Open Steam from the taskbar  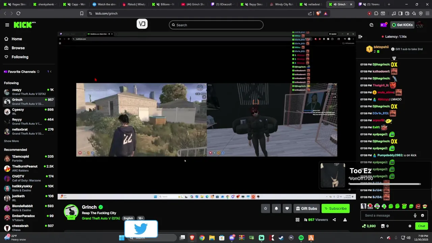(x=281, y=238)
